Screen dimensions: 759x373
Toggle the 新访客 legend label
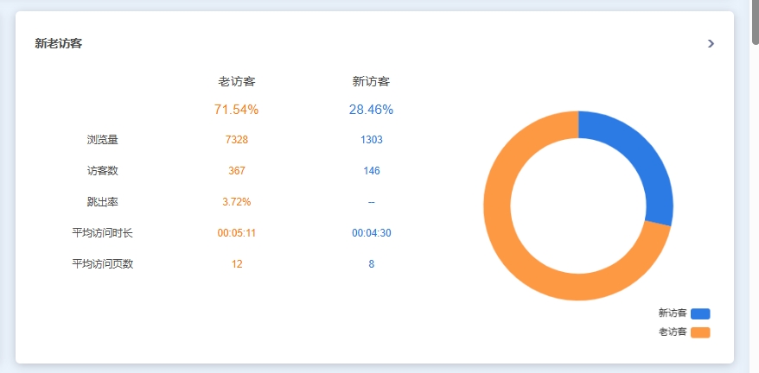pyautogui.click(x=672, y=313)
